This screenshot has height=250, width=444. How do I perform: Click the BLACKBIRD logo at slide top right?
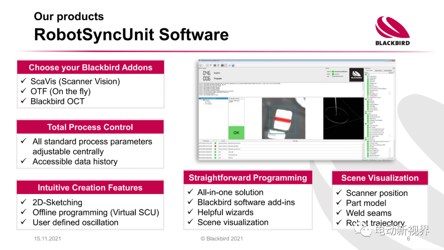393,31
